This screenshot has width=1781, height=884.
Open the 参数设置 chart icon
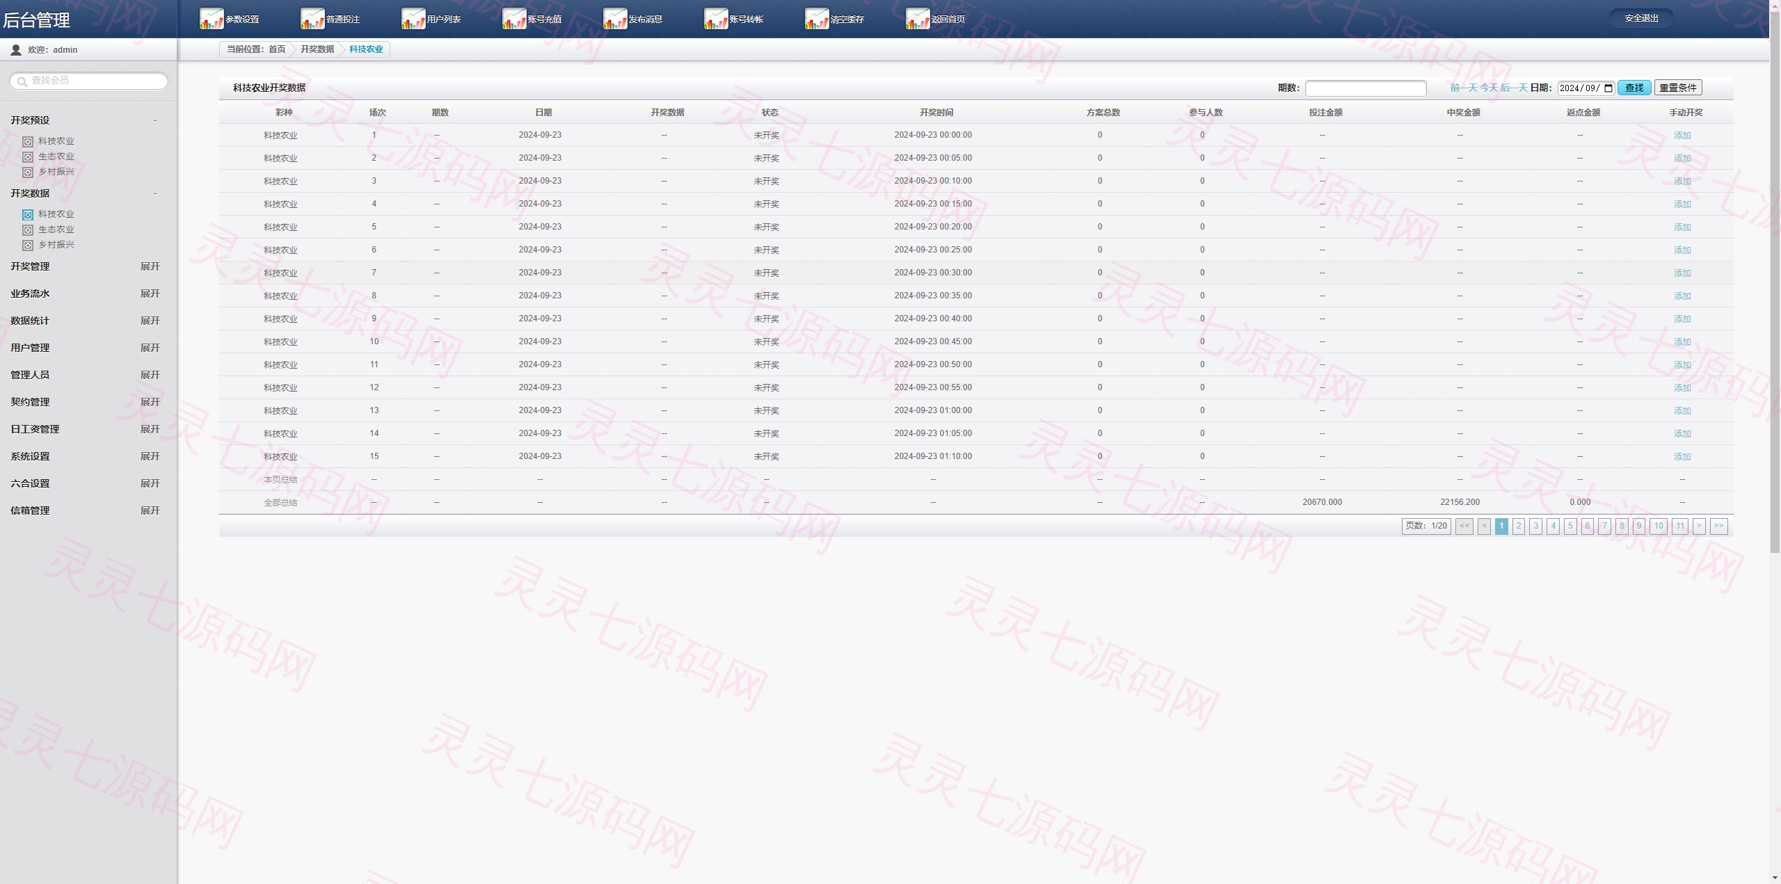click(211, 19)
